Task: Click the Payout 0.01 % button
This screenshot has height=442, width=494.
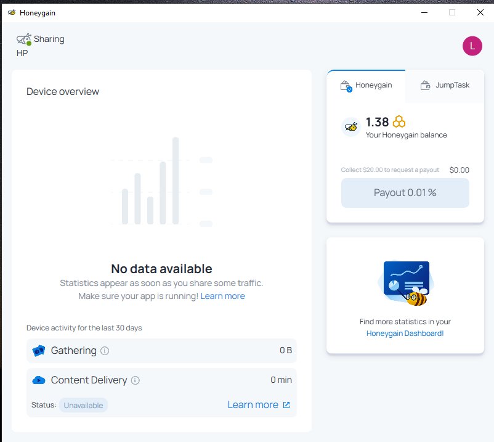Action: 405,192
